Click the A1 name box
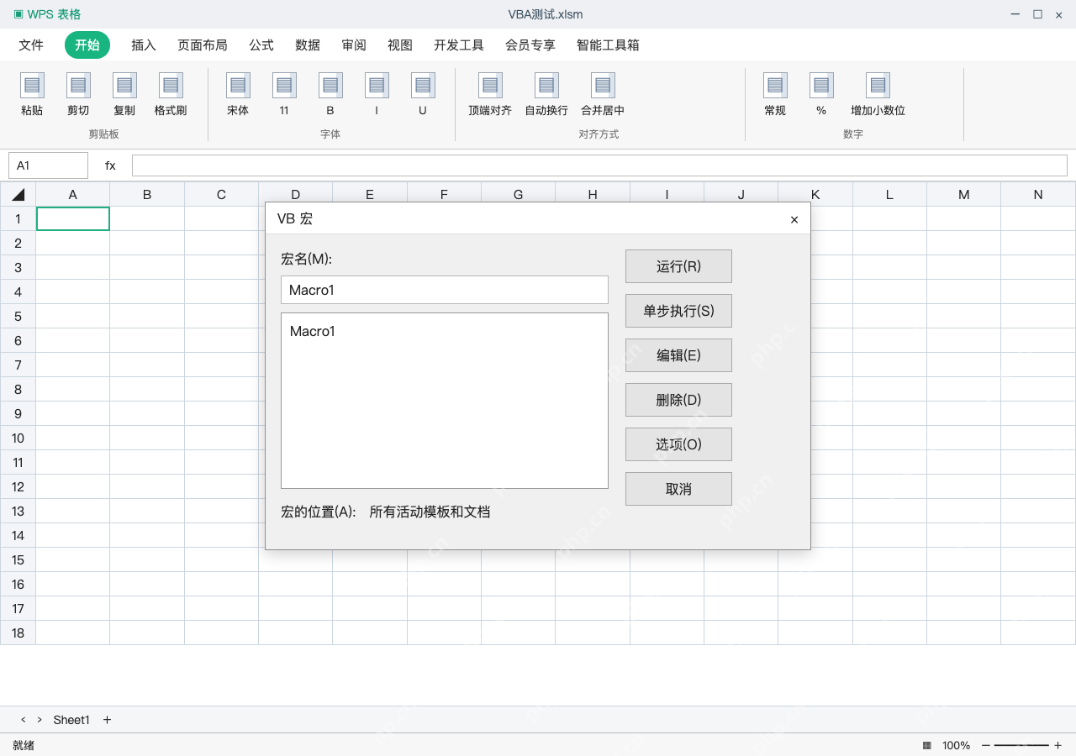This screenshot has height=756, width=1076. [x=48, y=165]
